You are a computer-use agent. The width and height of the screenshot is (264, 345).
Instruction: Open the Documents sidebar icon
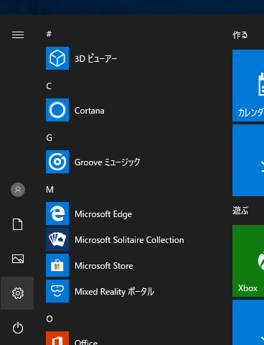(x=18, y=224)
